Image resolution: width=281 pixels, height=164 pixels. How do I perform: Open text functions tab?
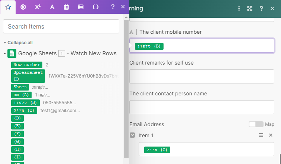click(x=52, y=7)
